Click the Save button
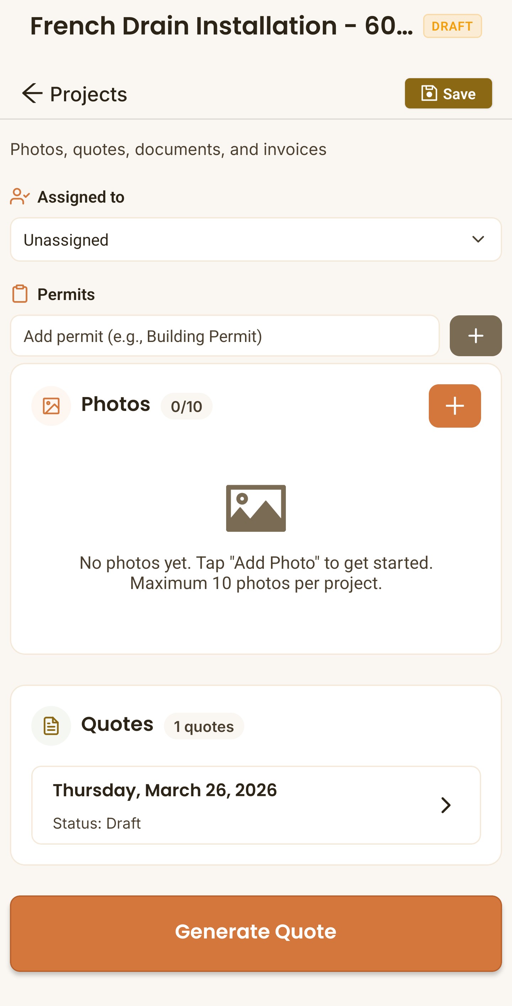This screenshot has width=512, height=1006. (448, 93)
